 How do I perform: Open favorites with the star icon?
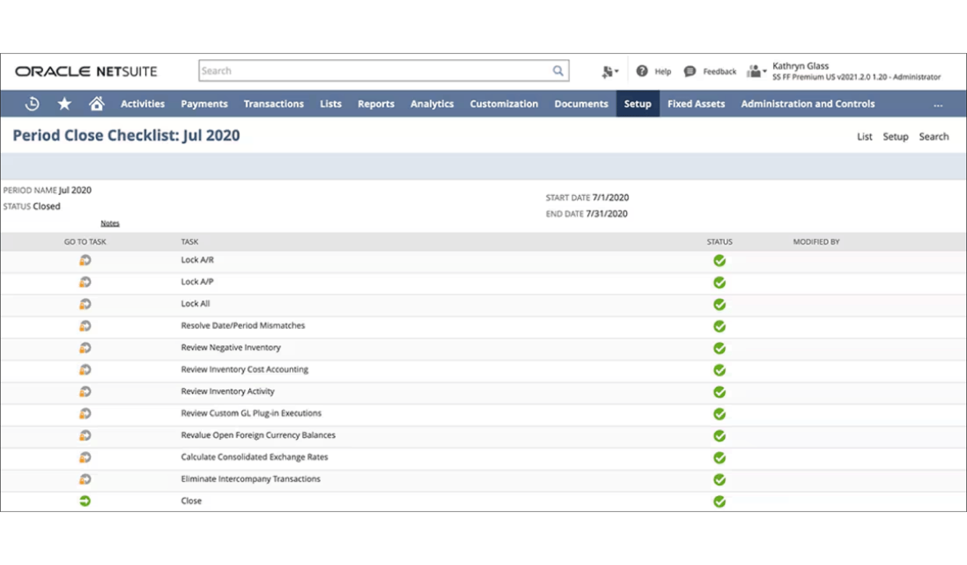[x=64, y=103]
